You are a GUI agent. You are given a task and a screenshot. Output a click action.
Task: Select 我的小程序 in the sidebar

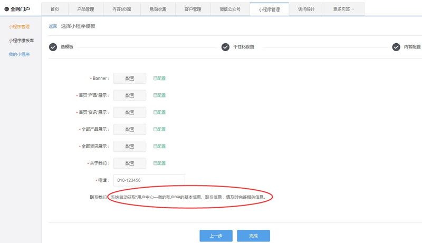click(x=19, y=54)
